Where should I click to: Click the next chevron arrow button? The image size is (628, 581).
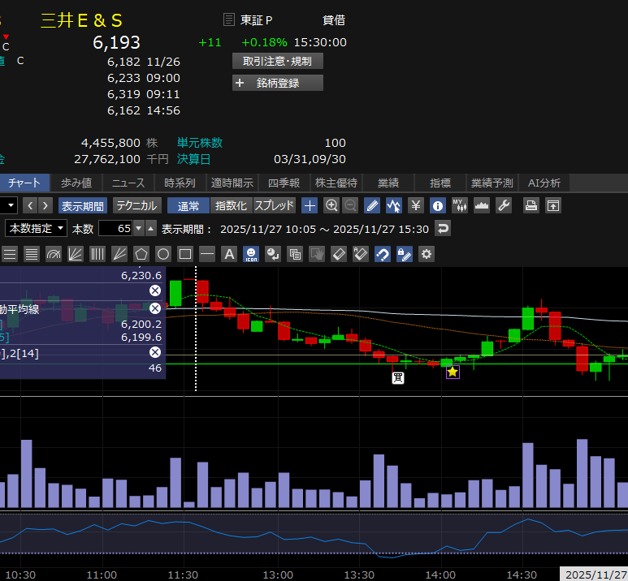coord(45,206)
